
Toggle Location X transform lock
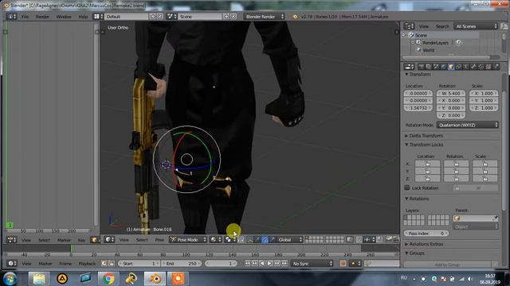coord(427,164)
